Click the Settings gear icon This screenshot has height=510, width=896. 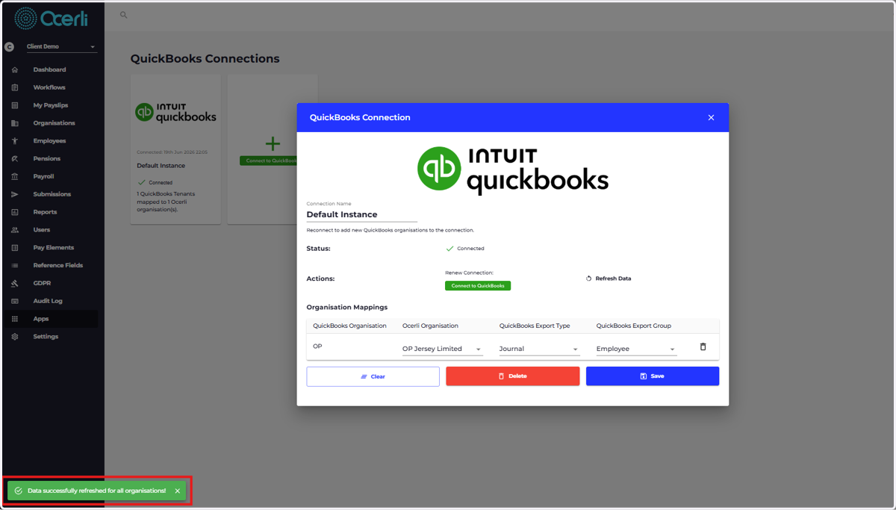click(x=15, y=337)
